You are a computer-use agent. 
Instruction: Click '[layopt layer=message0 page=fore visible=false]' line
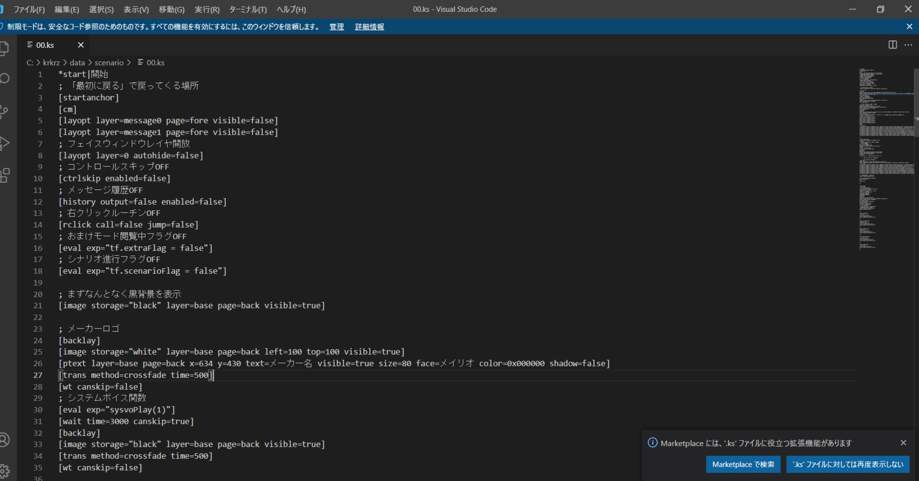pos(168,120)
